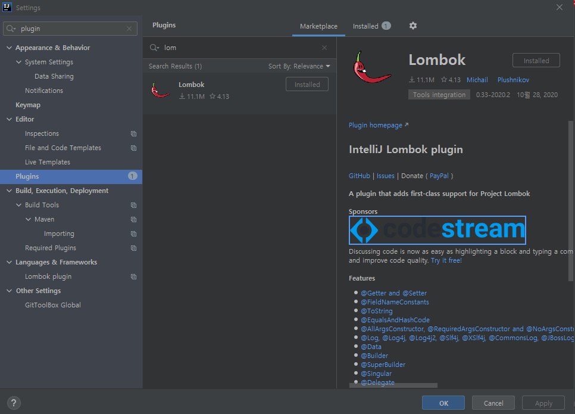Click the project-level icon beside Build Tools
Viewport: 575px width, 414px height.
[133, 205]
